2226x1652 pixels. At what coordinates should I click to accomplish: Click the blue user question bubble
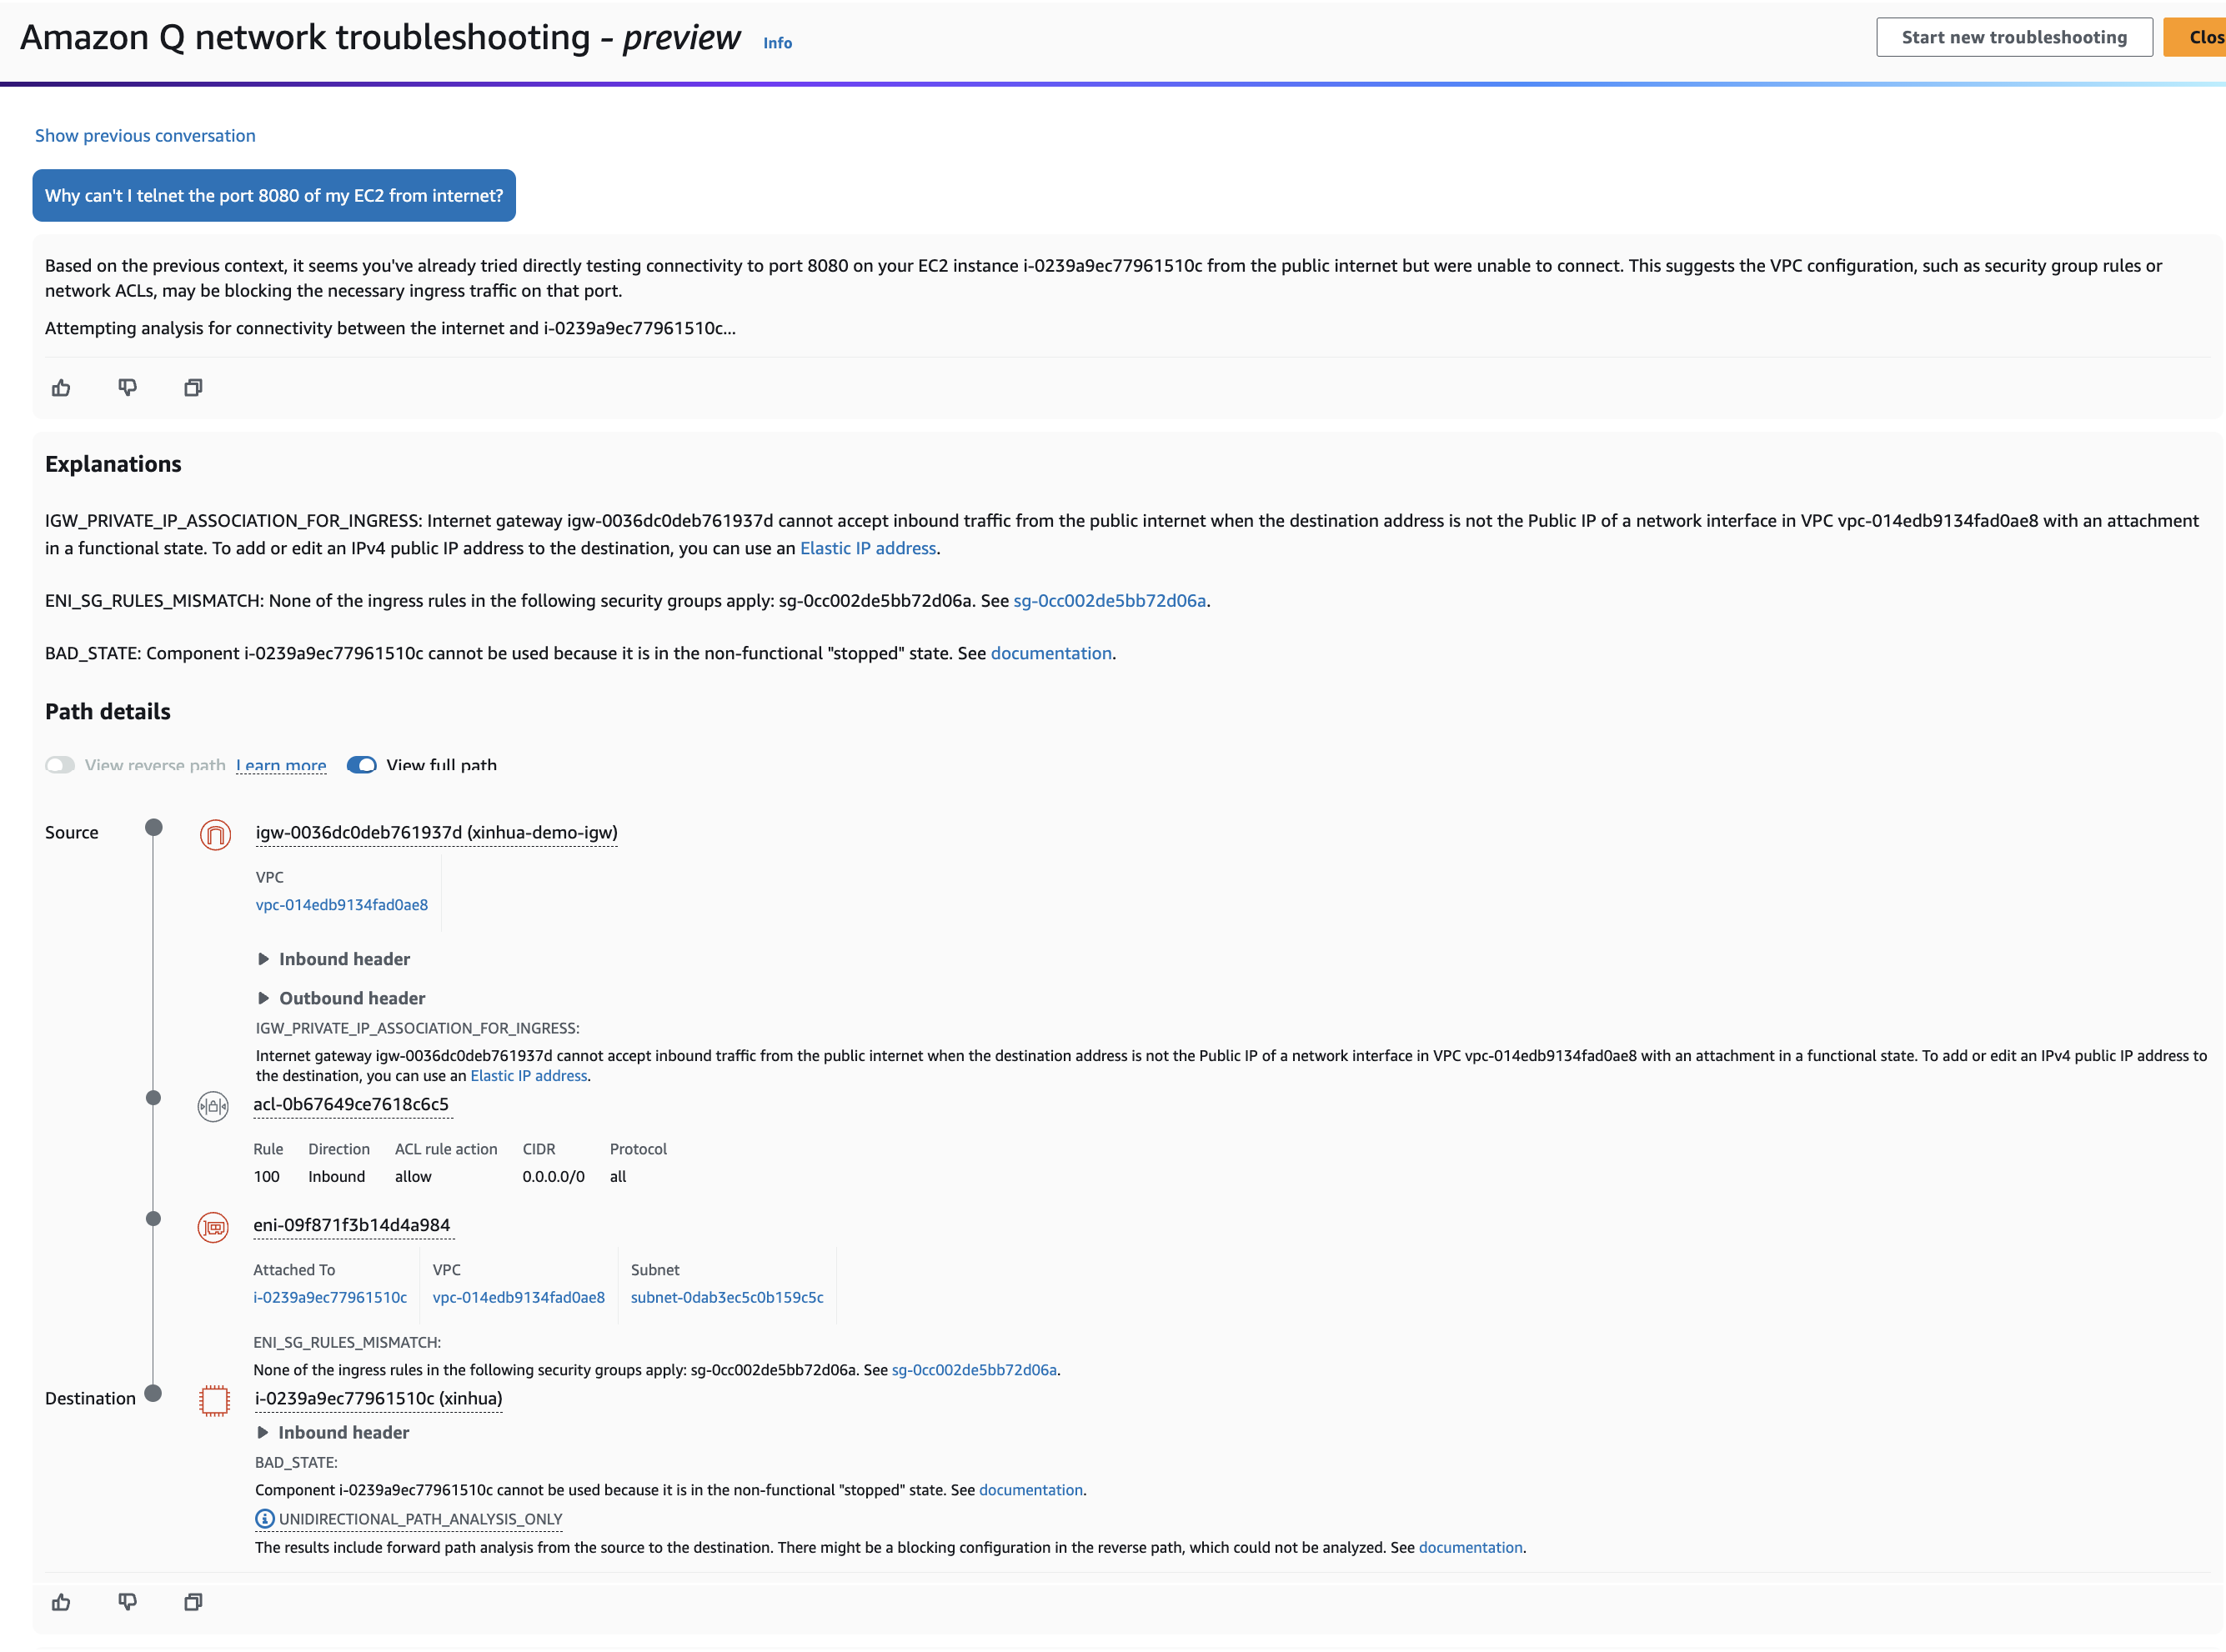point(274,195)
